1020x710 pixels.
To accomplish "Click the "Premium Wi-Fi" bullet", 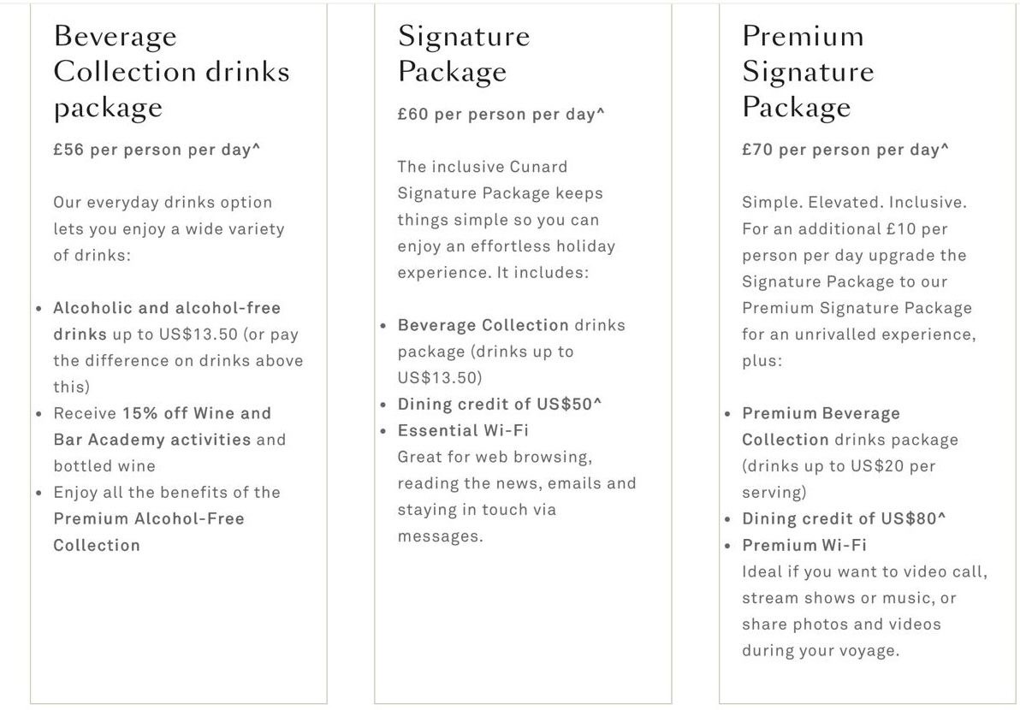I will coord(804,546).
